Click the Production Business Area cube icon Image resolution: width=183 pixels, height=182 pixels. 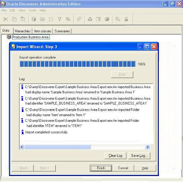(9, 37)
